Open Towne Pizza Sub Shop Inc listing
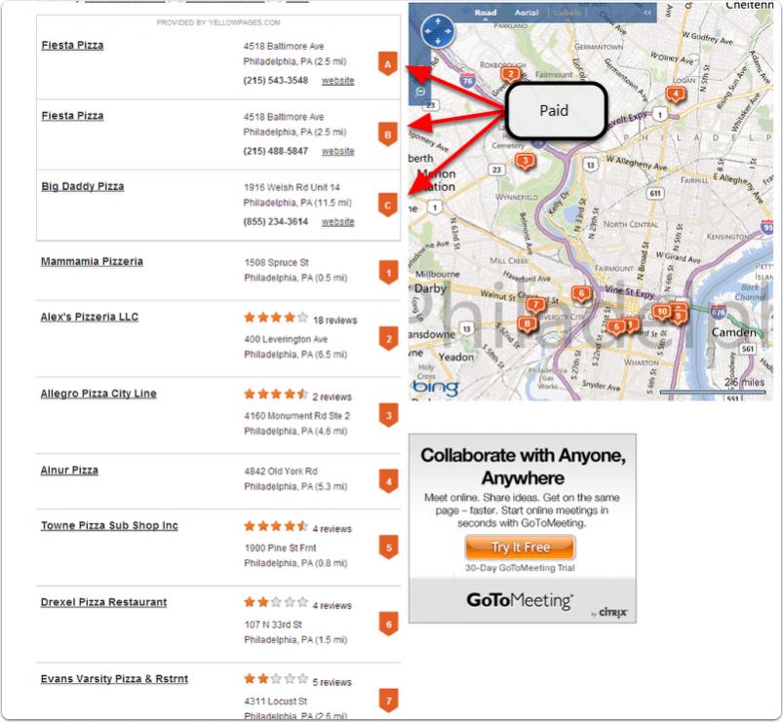Viewport: 783px width, 722px height. coord(109,525)
